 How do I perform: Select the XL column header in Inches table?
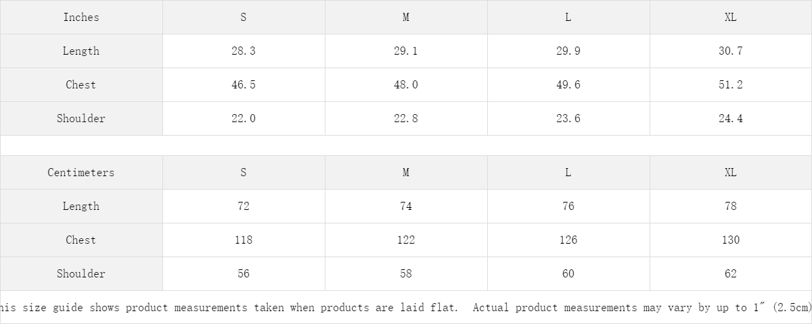point(730,18)
